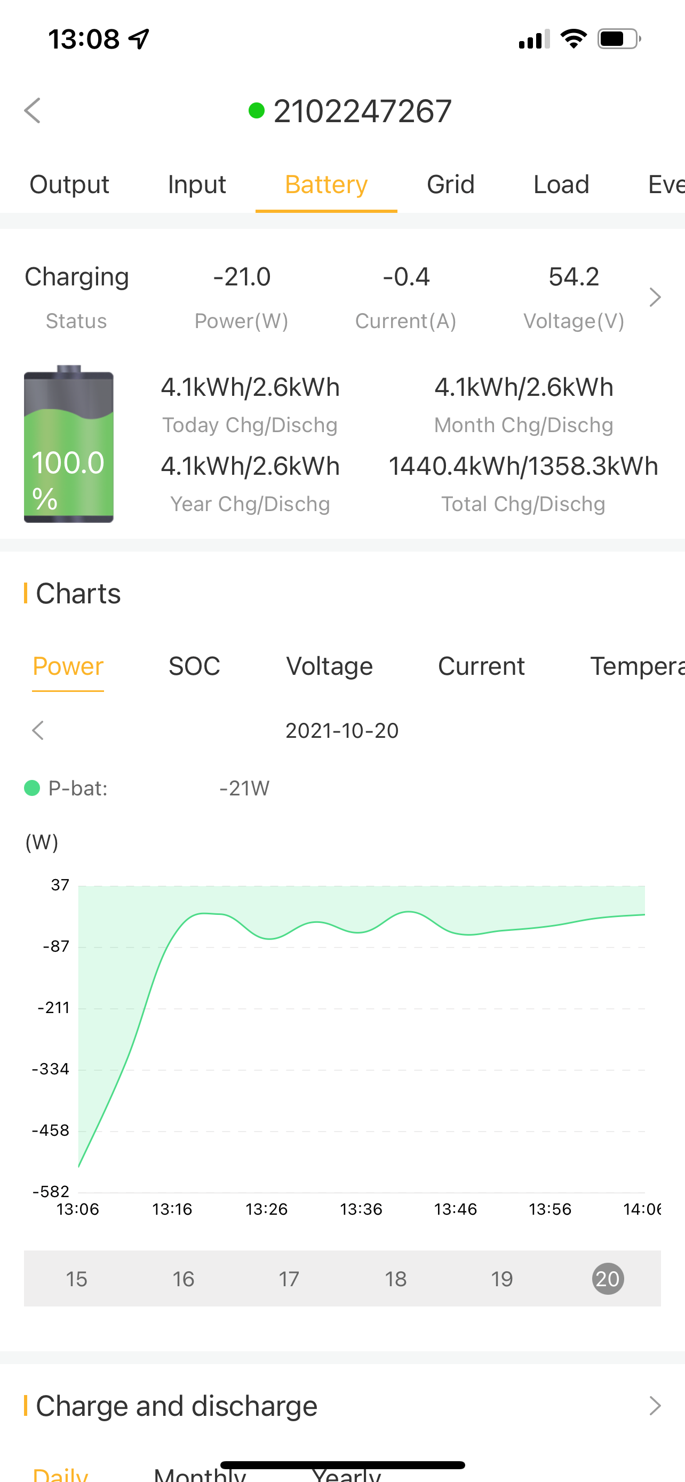685x1482 pixels.
Task: Switch to the Grid tab
Action: pos(450,185)
